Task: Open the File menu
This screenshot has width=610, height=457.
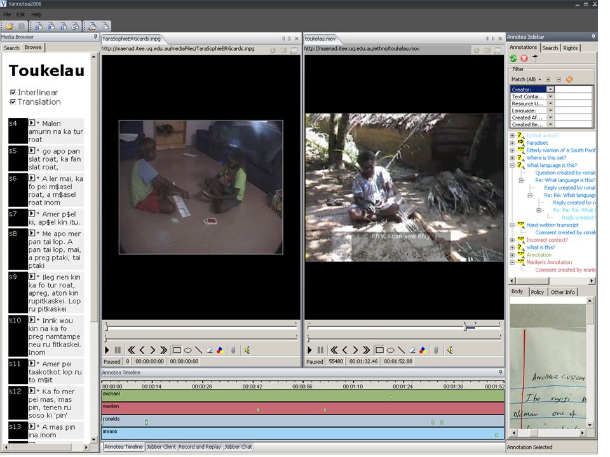Action: [x=7, y=15]
